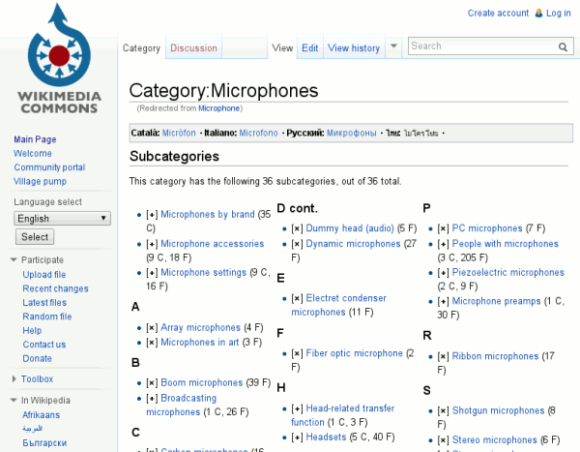
Task: Collapse the Participate sidebar section
Action: 14,259
